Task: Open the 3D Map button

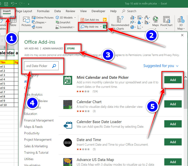Action: point(181,23)
